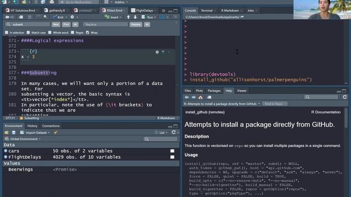Open the R Markdown gear settings icon
Image resolution: width=351 pixels, height=197 pixels.
point(72,17)
